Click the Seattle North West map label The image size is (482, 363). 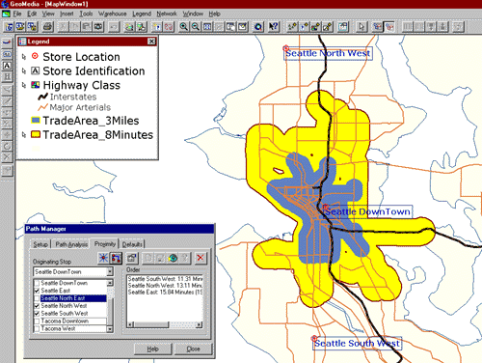[x=328, y=53]
